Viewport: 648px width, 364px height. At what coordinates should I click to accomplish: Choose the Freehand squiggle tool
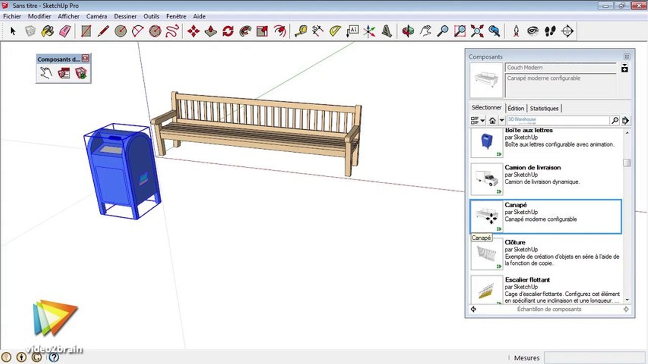[172, 31]
